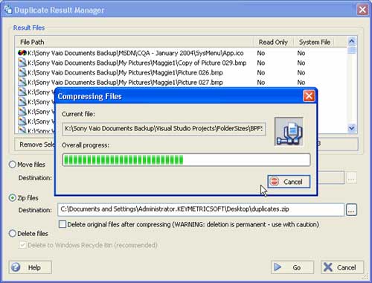
Task: Click the compression clamp icon in dialog
Action: pyautogui.click(x=289, y=132)
